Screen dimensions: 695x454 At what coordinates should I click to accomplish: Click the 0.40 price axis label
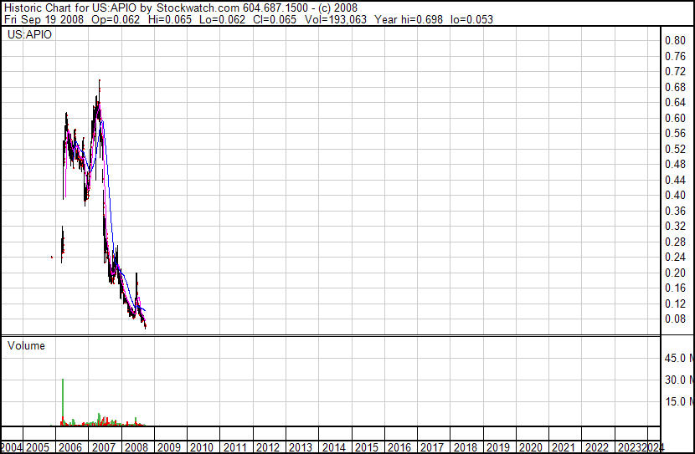click(x=675, y=195)
